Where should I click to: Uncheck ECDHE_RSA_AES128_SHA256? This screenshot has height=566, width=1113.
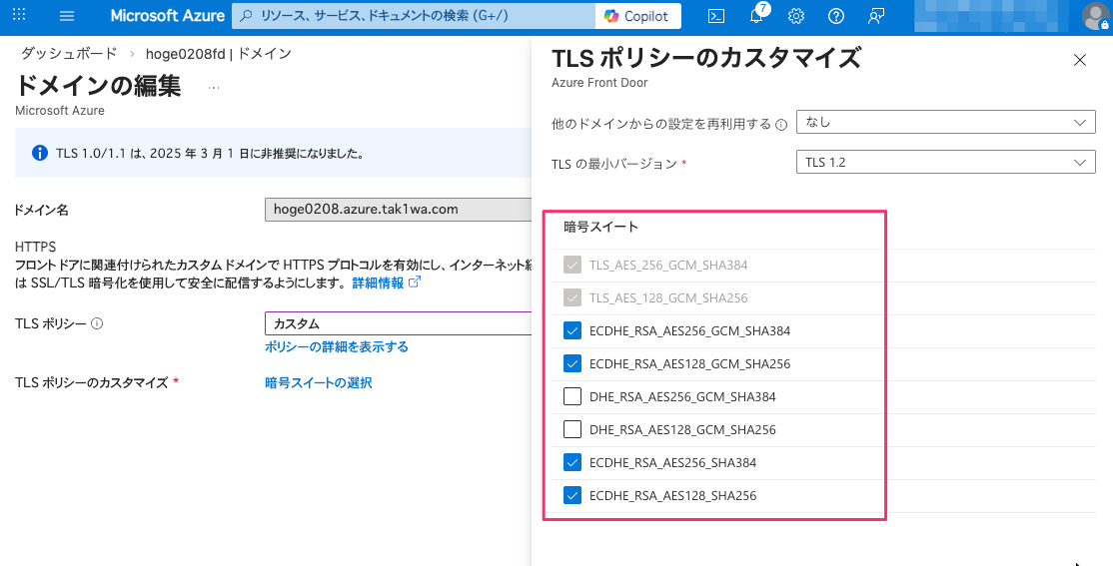572,496
